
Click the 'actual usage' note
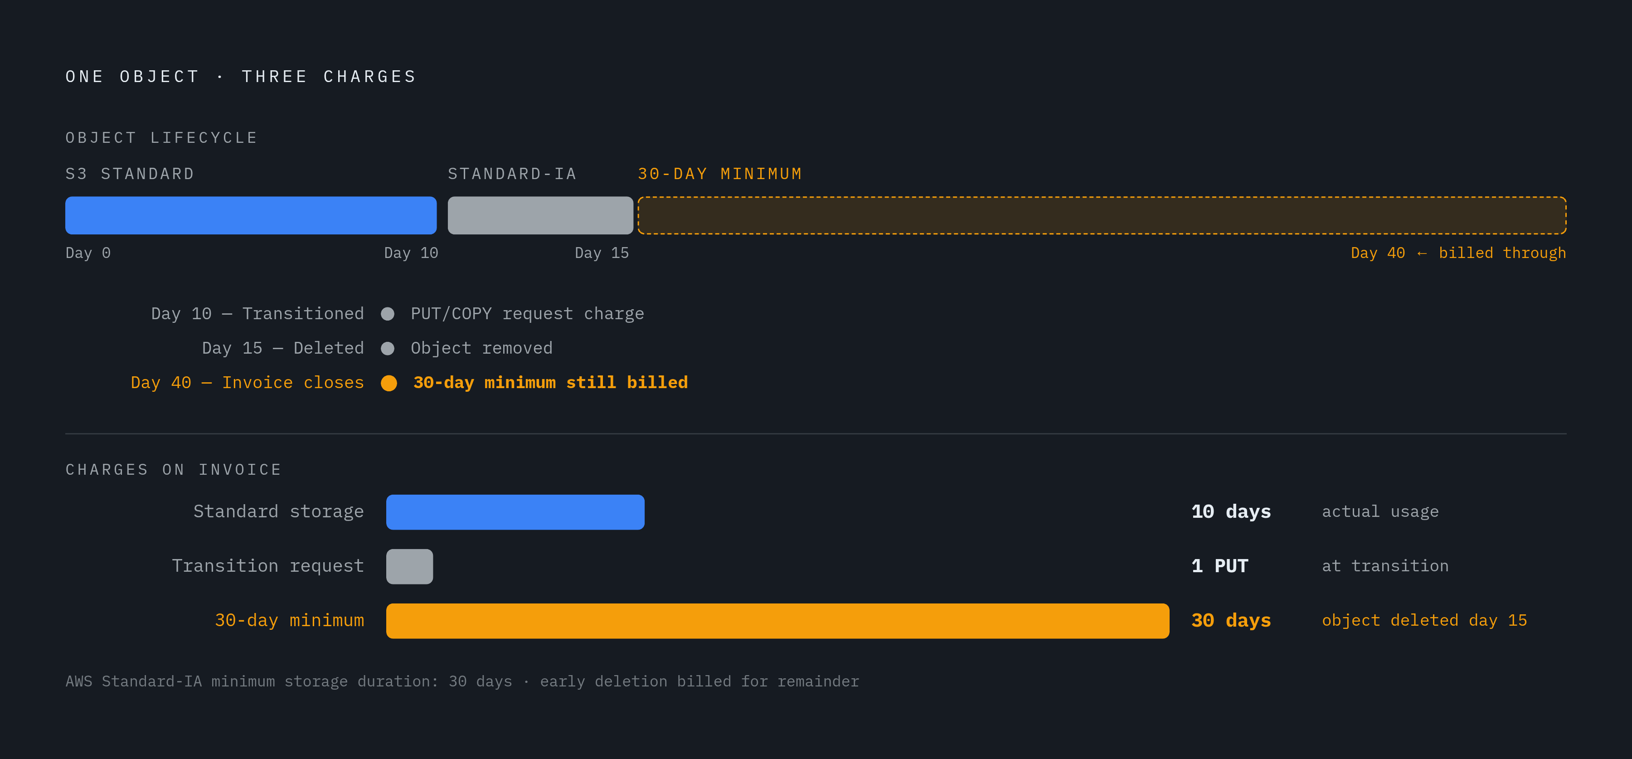point(1380,512)
